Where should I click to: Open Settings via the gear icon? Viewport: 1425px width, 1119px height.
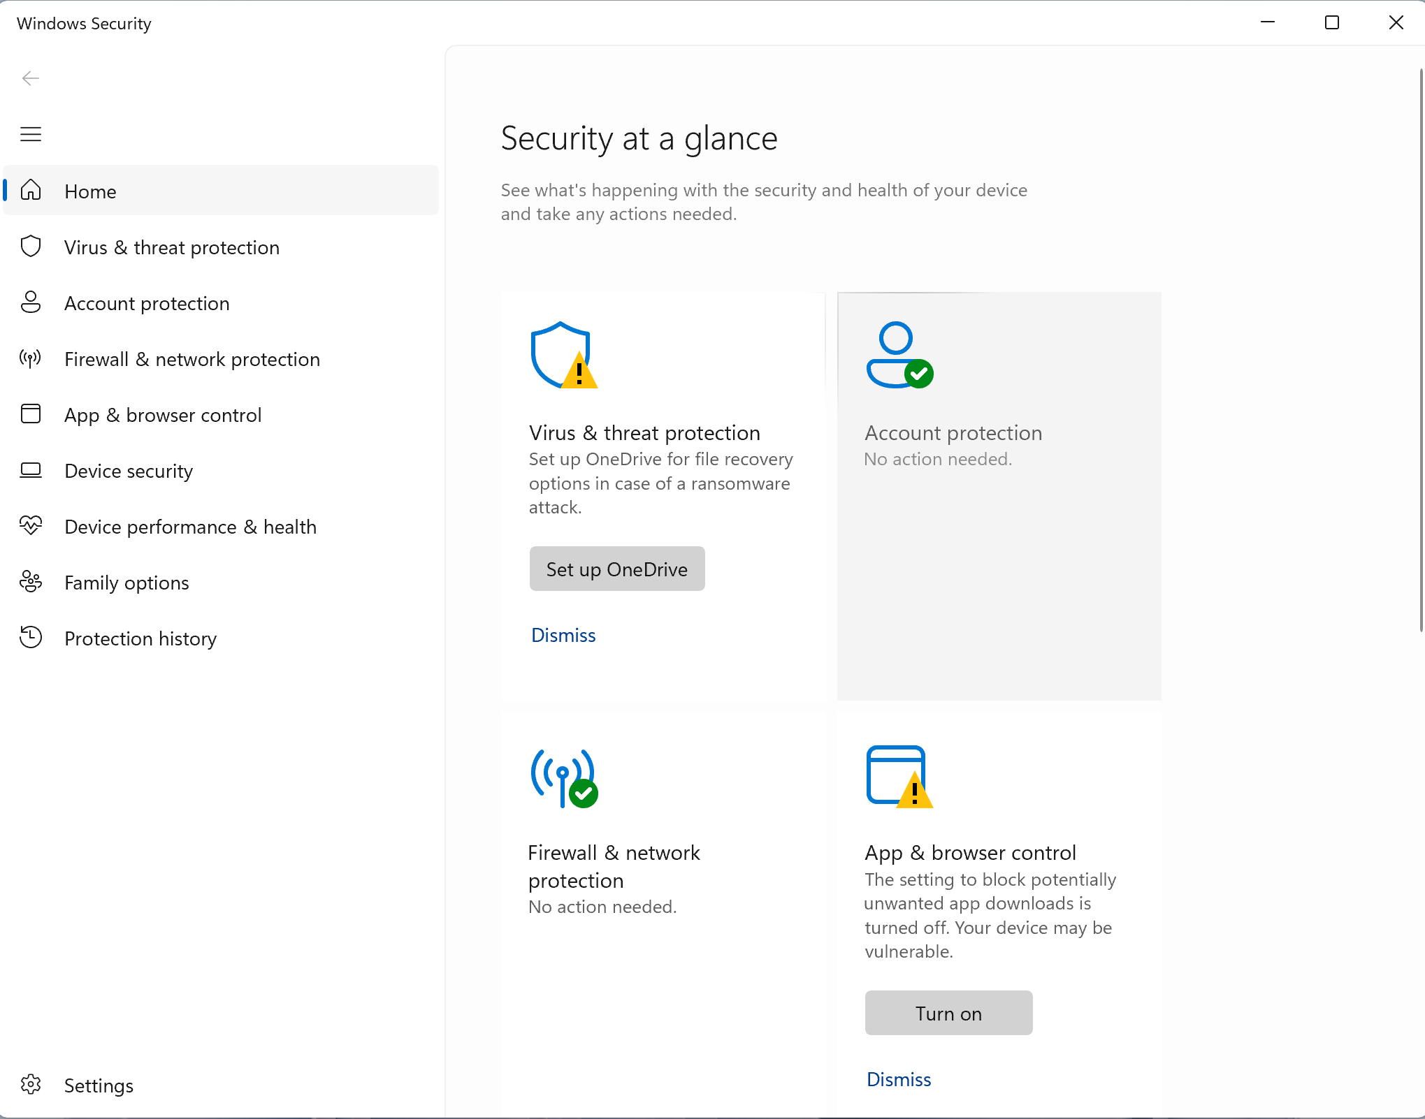[x=31, y=1085]
